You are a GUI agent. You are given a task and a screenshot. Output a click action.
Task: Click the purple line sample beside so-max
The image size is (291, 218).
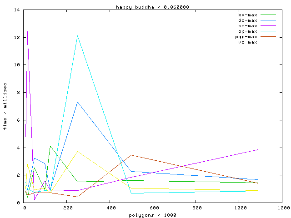click(x=268, y=26)
